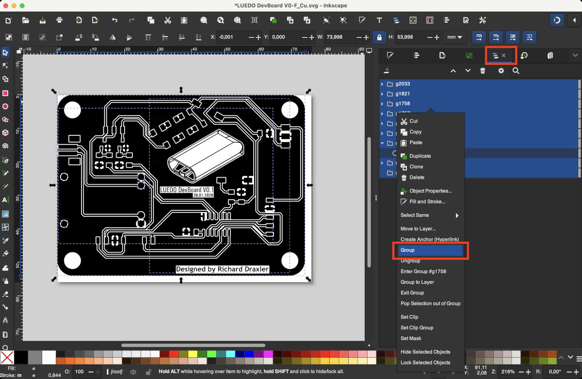Open Fill and Stroke panel tab

(389, 56)
